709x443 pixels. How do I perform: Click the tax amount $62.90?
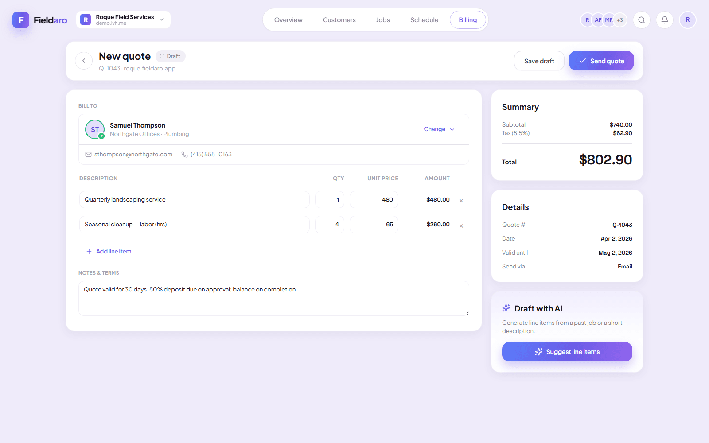[623, 133]
